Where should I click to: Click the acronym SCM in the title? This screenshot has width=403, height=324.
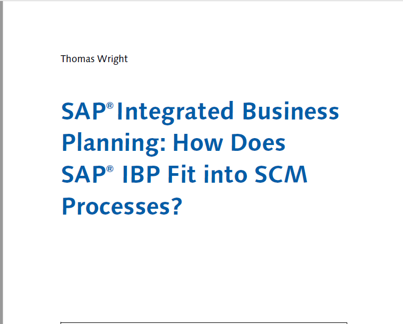tap(281, 174)
